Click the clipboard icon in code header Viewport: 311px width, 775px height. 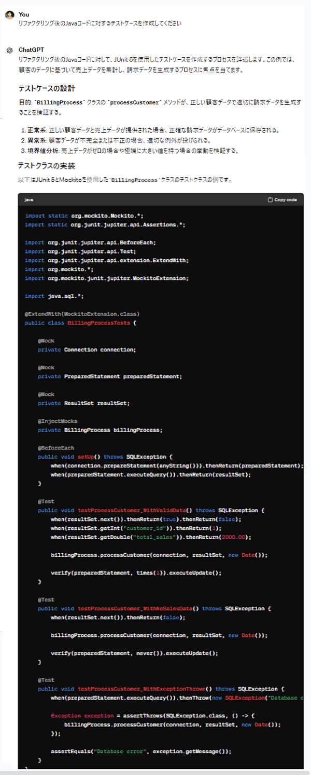[x=270, y=200]
